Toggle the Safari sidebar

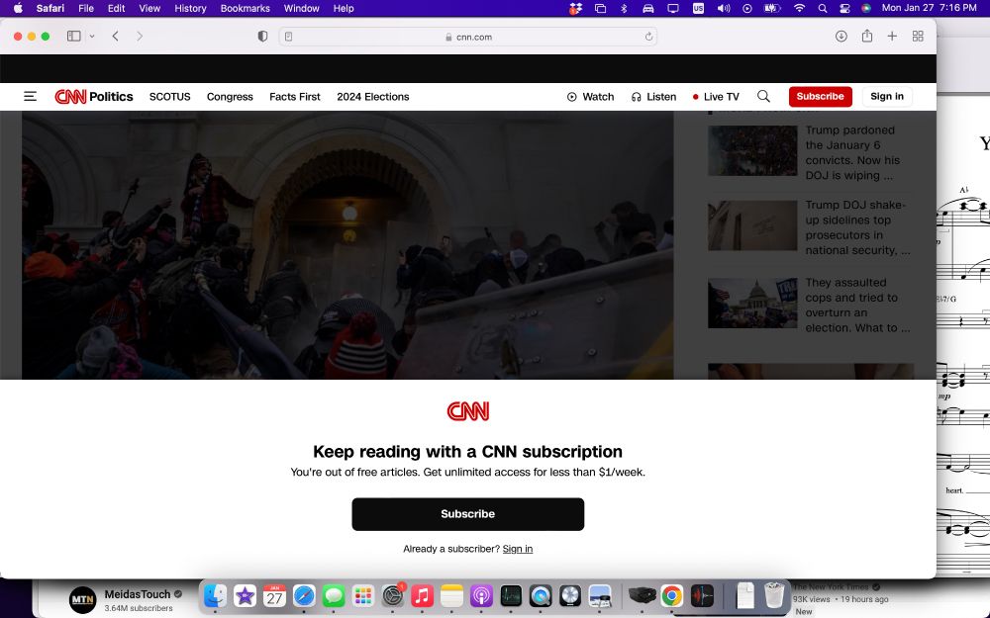74,36
